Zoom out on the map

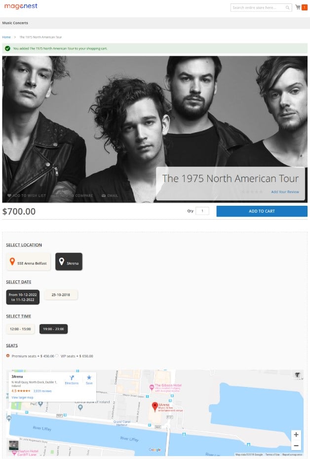pyautogui.click(x=296, y=446)
